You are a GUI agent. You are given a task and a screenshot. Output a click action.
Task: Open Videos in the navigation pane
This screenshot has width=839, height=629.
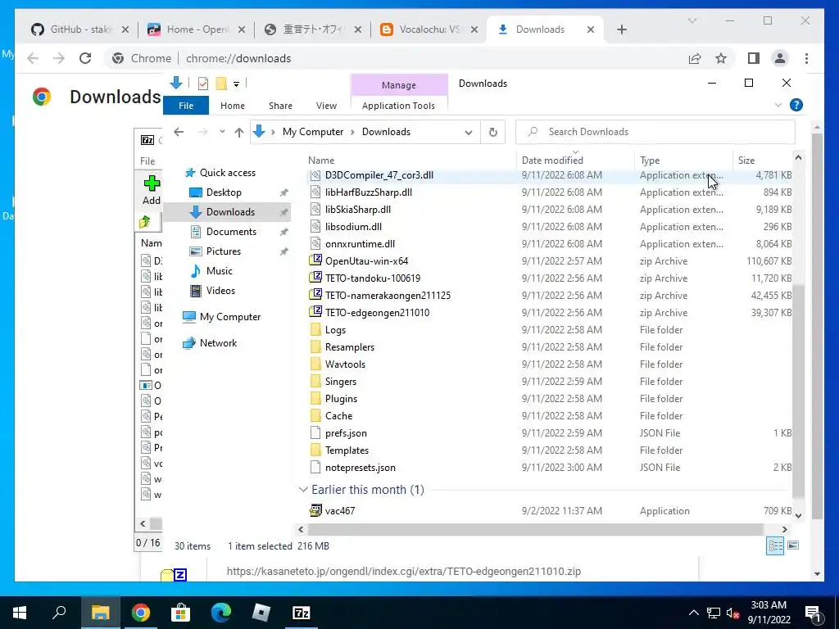coord(220,291)
